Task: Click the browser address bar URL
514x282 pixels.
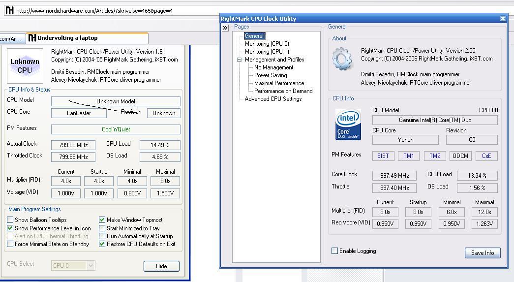Action: click(94, 11)
